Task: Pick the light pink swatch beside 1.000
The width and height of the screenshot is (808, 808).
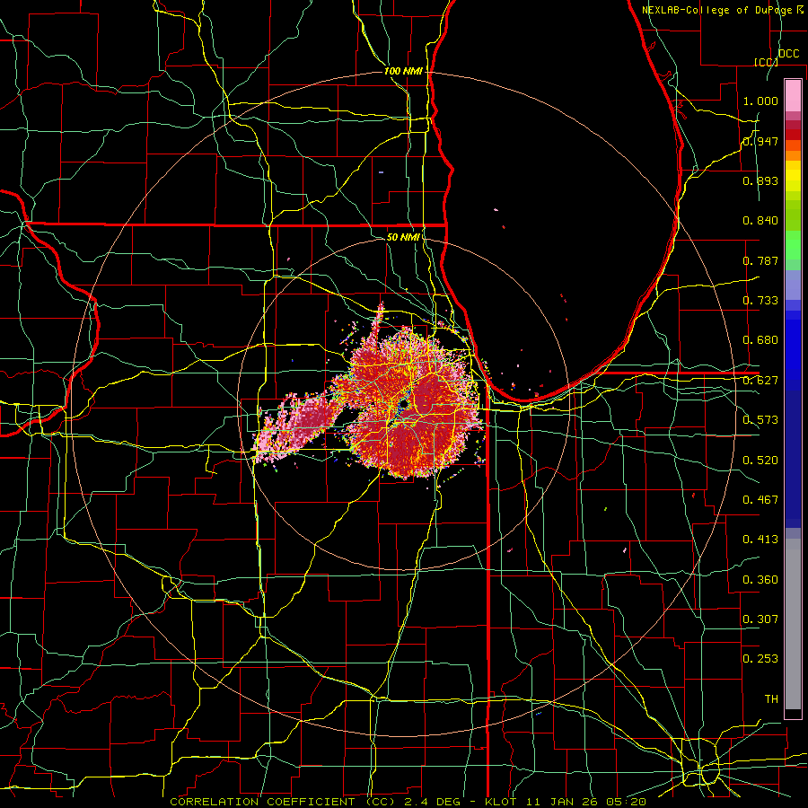Action: pyautogui.click(x=793, y=96)
